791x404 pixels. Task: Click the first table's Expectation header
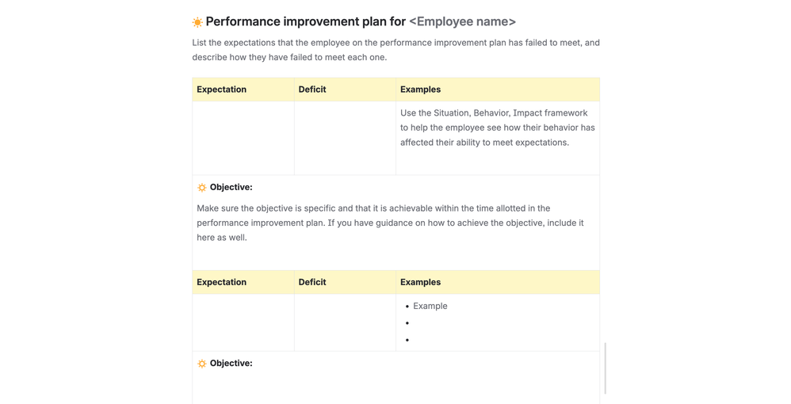[222, 90]
